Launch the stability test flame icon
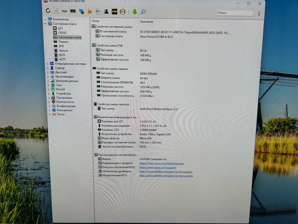298x224 pixels. point(90,12)
